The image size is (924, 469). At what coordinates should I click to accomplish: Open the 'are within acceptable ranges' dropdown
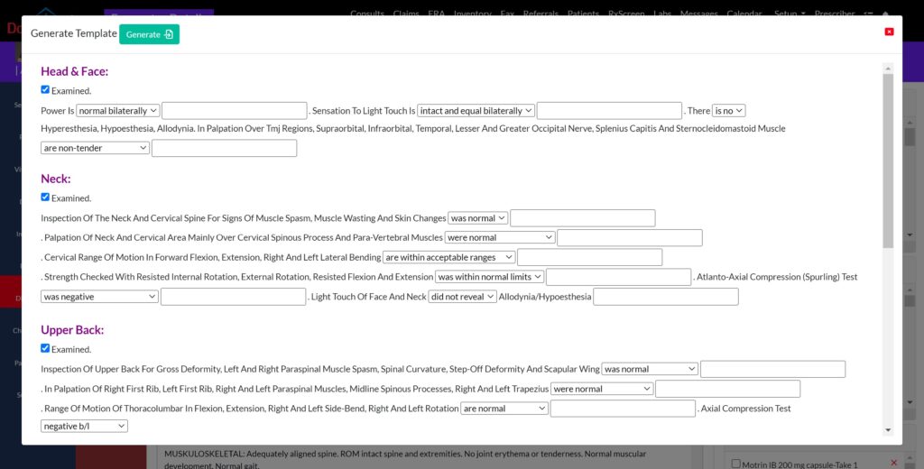click(449, 257)
